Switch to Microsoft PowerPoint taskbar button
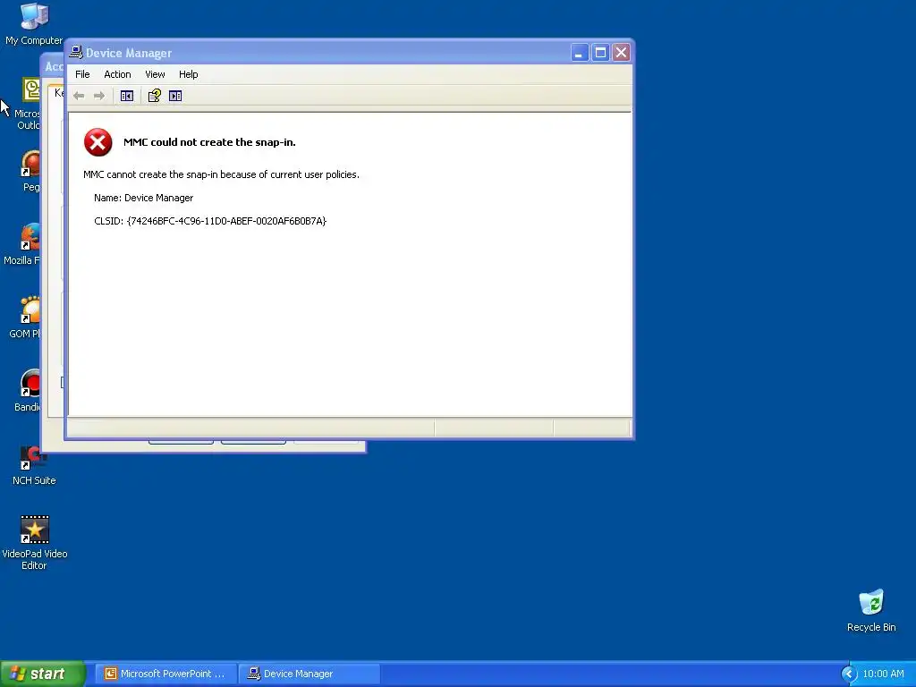The width and height of the screenshot is (916, 687). [165, 674]
